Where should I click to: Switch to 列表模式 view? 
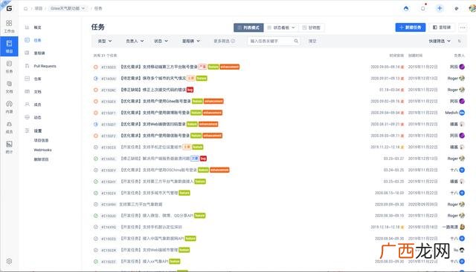[x=248, y=27]
